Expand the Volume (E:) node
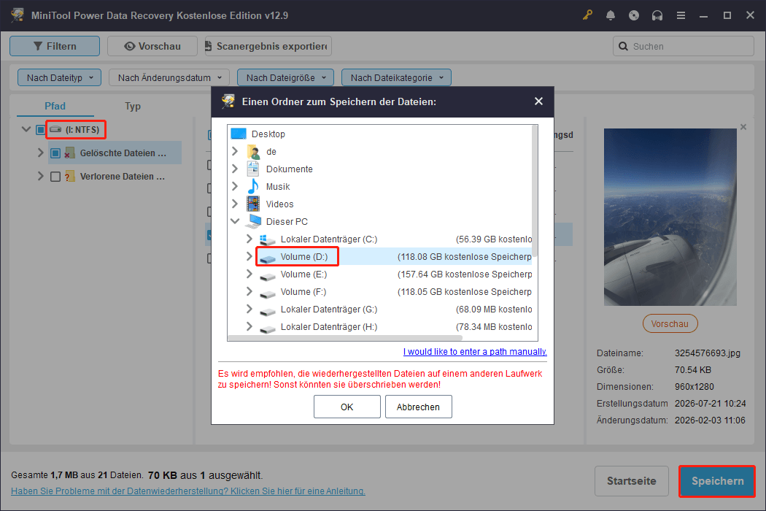The height and width of the screenshot is (511, 766). (249, 274)
